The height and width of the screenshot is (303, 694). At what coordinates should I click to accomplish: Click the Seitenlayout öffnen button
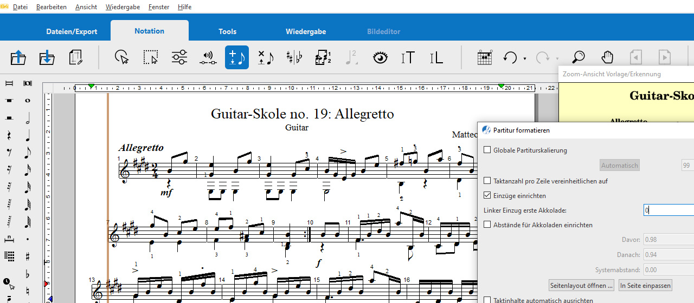point(582,285)
